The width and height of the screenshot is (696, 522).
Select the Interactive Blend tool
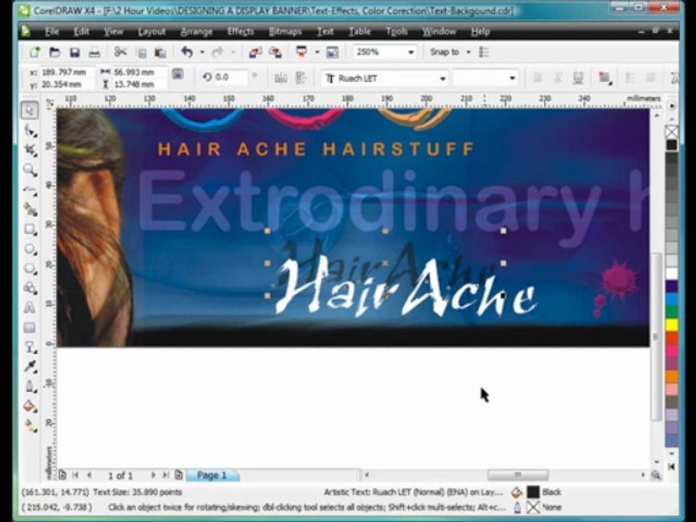[30, 347]
